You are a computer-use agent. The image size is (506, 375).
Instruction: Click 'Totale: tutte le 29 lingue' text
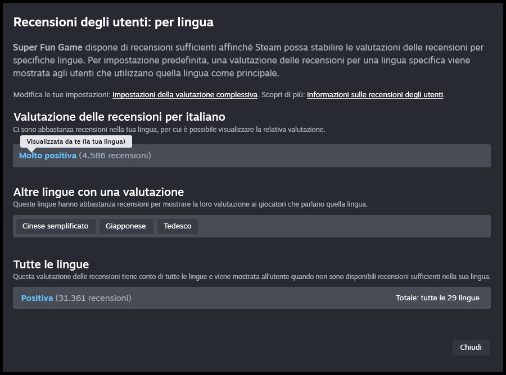tap(437, 298)
